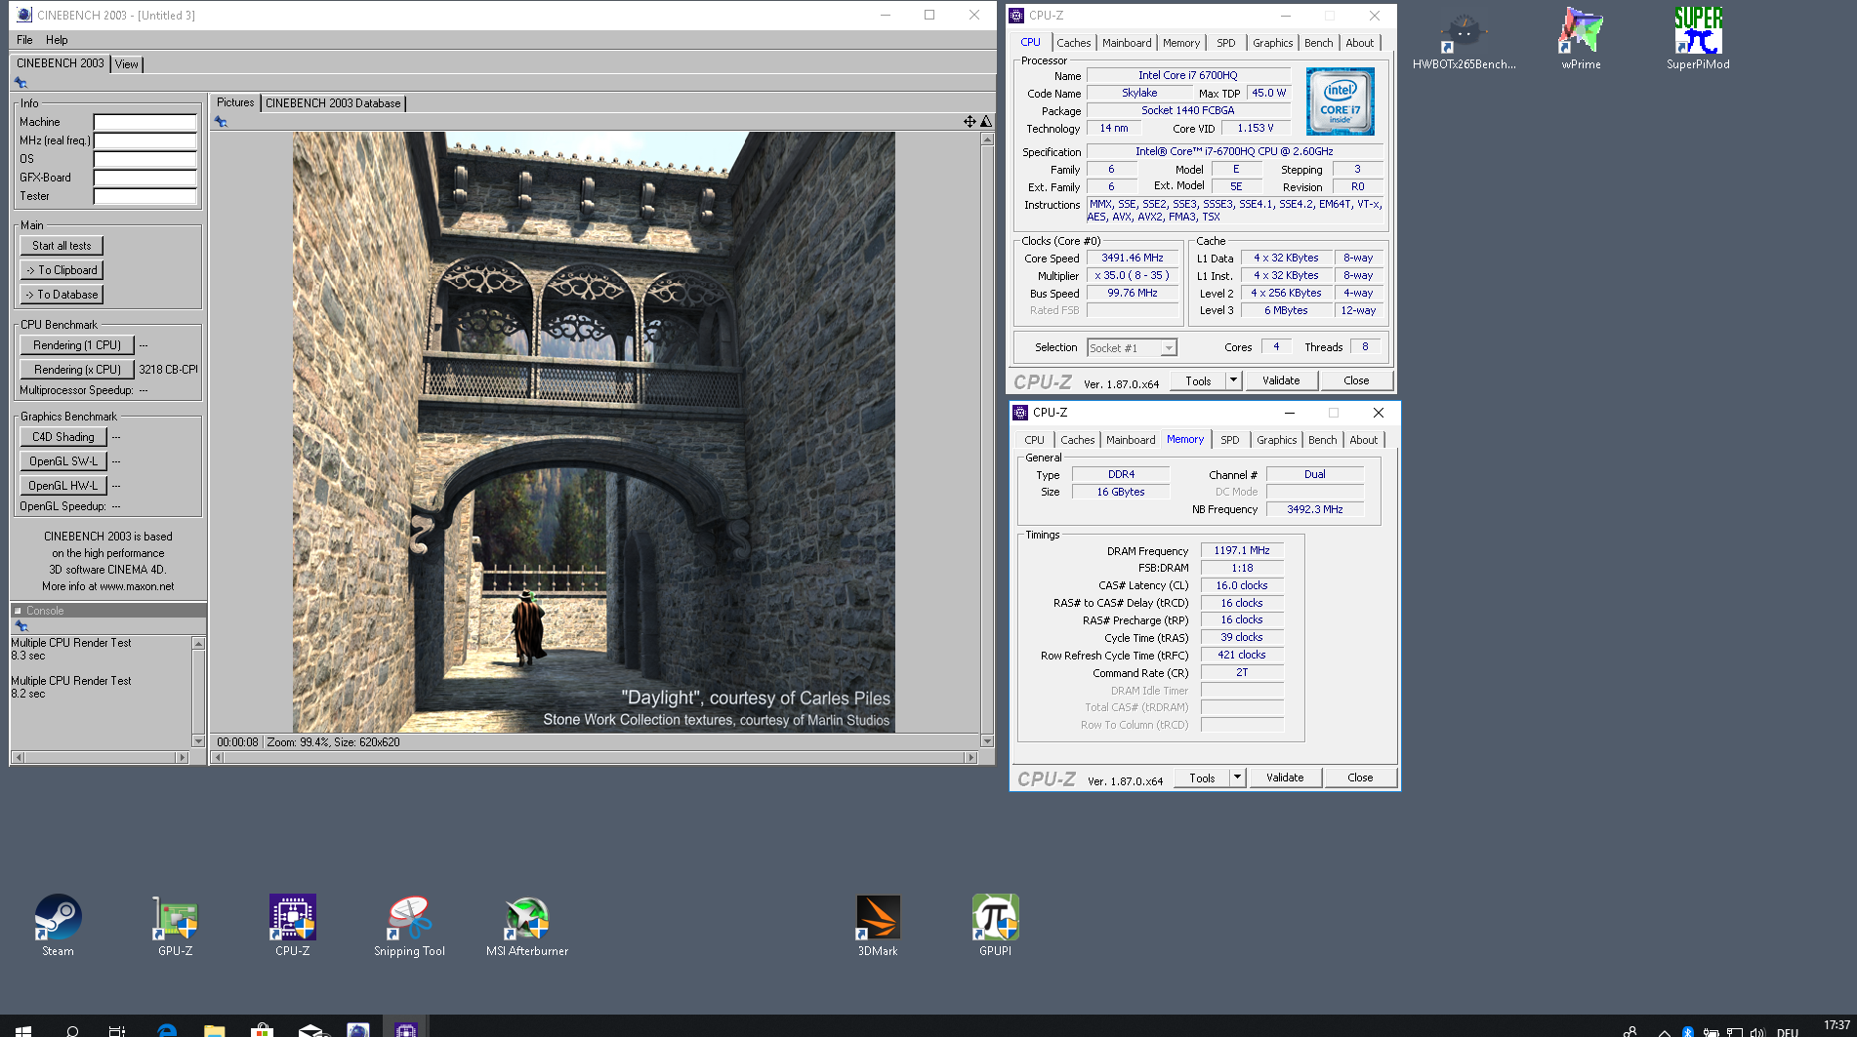Open the GPU-Z desktop shortcut
Screen dimensions: 1857x1037
click(x=176, y=925)
